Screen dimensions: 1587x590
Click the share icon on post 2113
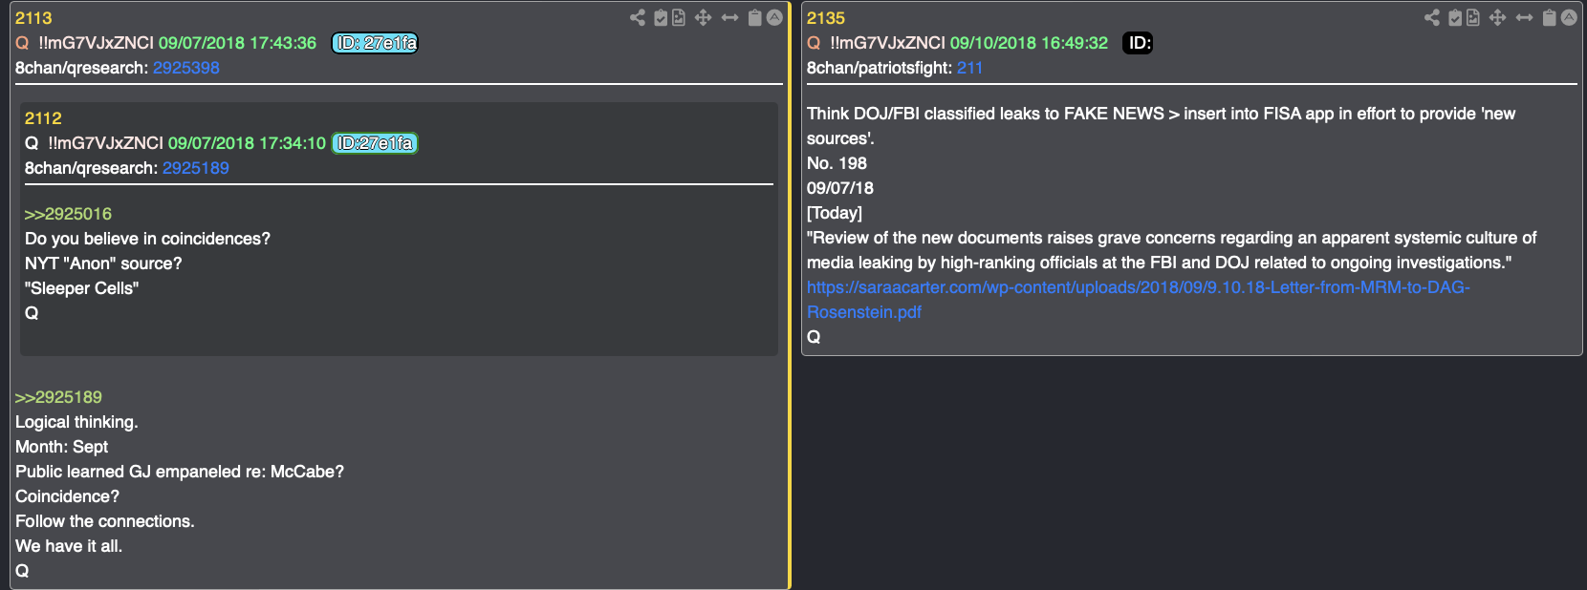(x=638, y=17)
